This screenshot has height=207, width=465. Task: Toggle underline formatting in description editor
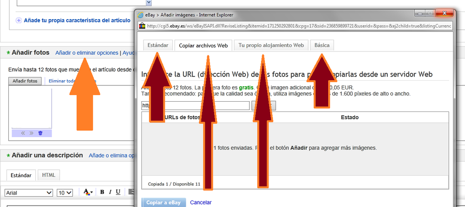coord(118,192)
